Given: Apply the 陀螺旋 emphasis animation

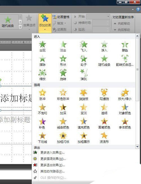Looking at the screenshot, I should tap(104, 95).
